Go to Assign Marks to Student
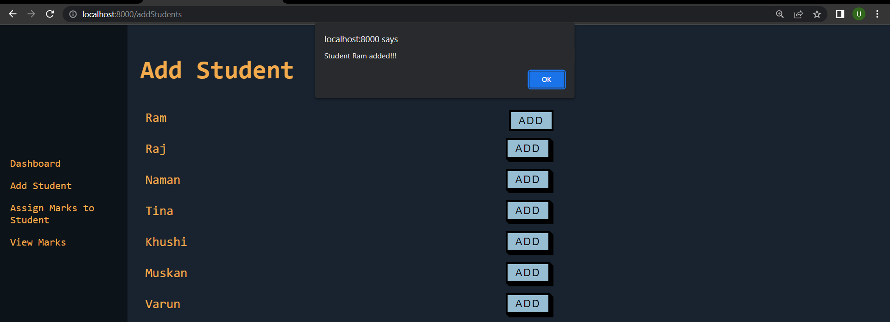This screenshot has height=322, width=890. [x=52, y=214]
